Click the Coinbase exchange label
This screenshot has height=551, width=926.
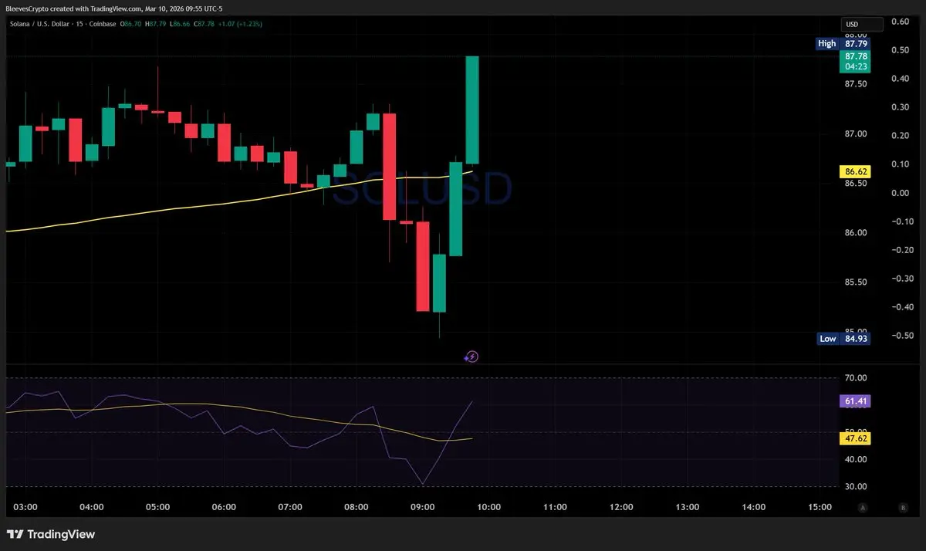(x=103, y=24)
